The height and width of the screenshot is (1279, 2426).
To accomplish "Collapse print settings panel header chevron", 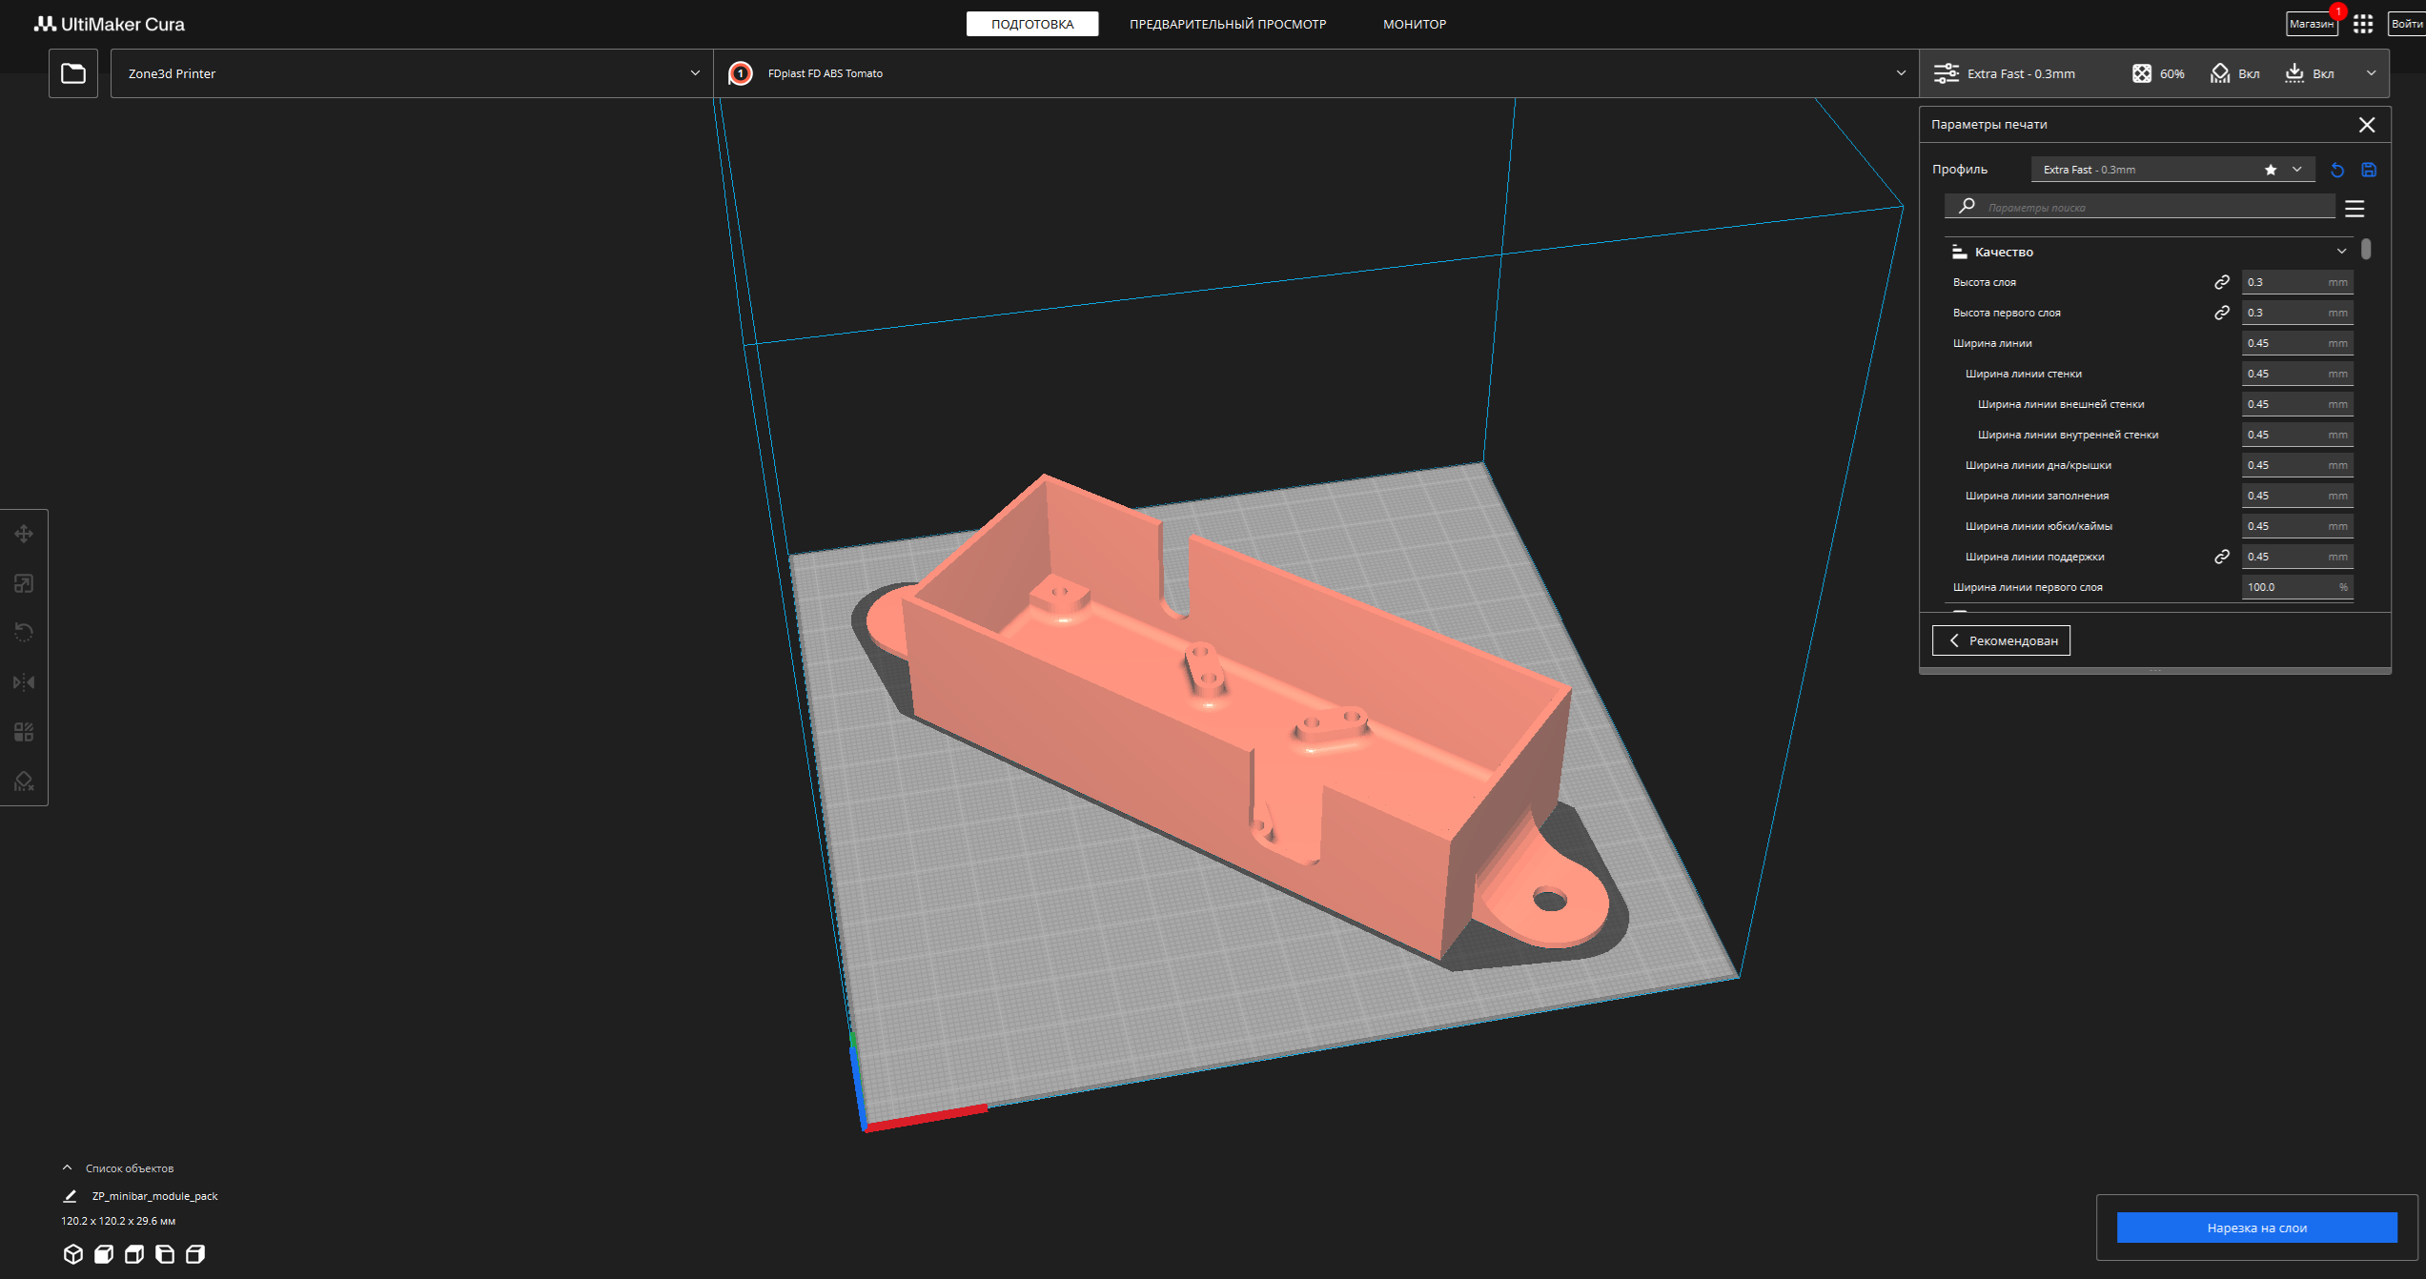I will point(2372,73).
